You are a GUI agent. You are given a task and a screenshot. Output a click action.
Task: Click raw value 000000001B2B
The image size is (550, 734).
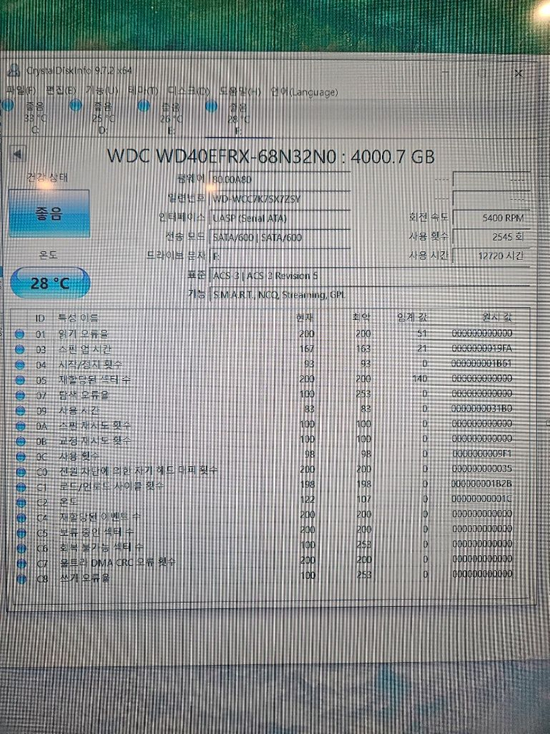[x=483, y=484]
